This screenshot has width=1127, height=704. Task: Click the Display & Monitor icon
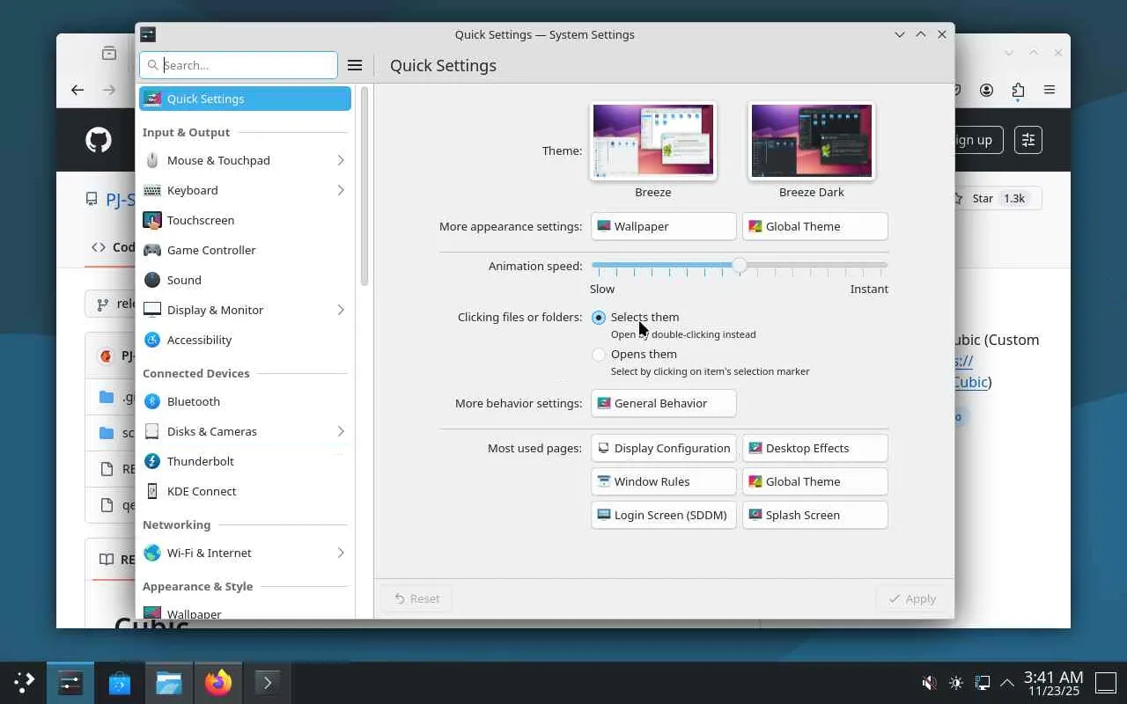tap(152, 310)
